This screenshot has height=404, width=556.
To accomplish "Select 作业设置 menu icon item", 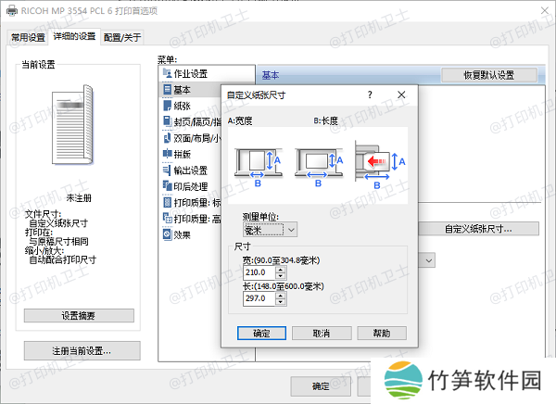I will (x=167, y=73).
